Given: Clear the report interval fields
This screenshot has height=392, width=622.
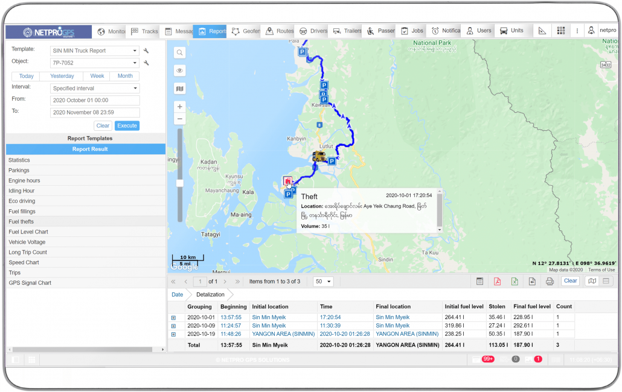Looking at the screenshot, I should point(103,125).
